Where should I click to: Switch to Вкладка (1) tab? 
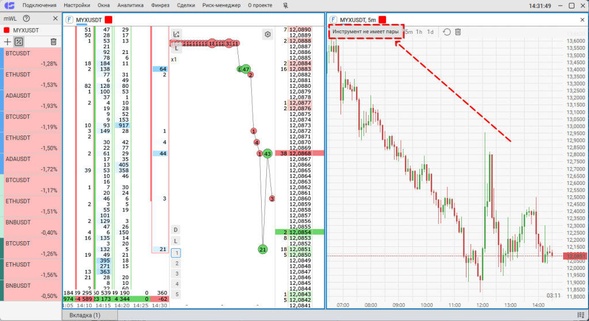click(85, 315)
